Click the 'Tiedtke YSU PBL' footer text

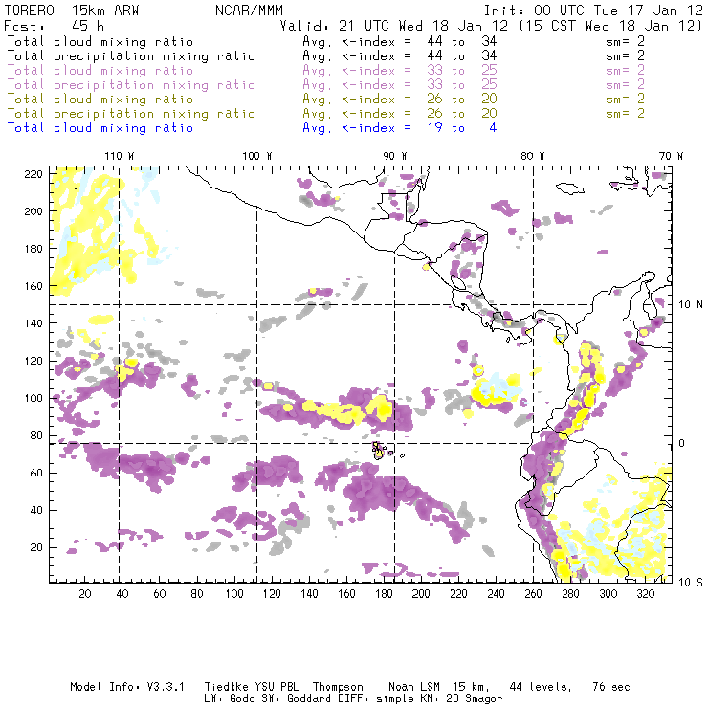pyautogui.click(x=252, y=687)
